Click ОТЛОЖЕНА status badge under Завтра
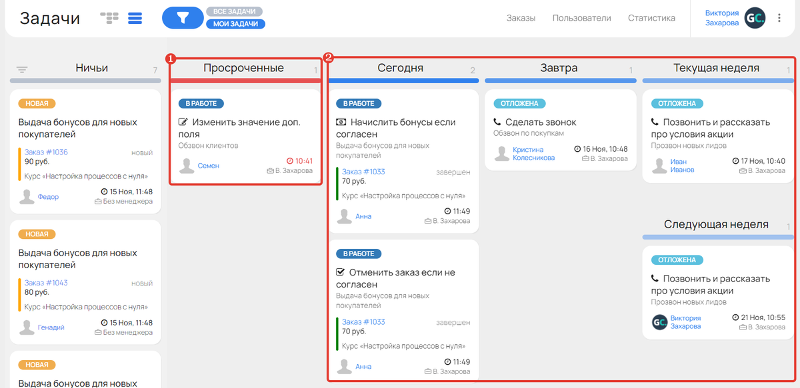Image resolution: width=800 pixels, height=388 pixels. (x=519, y=104)
